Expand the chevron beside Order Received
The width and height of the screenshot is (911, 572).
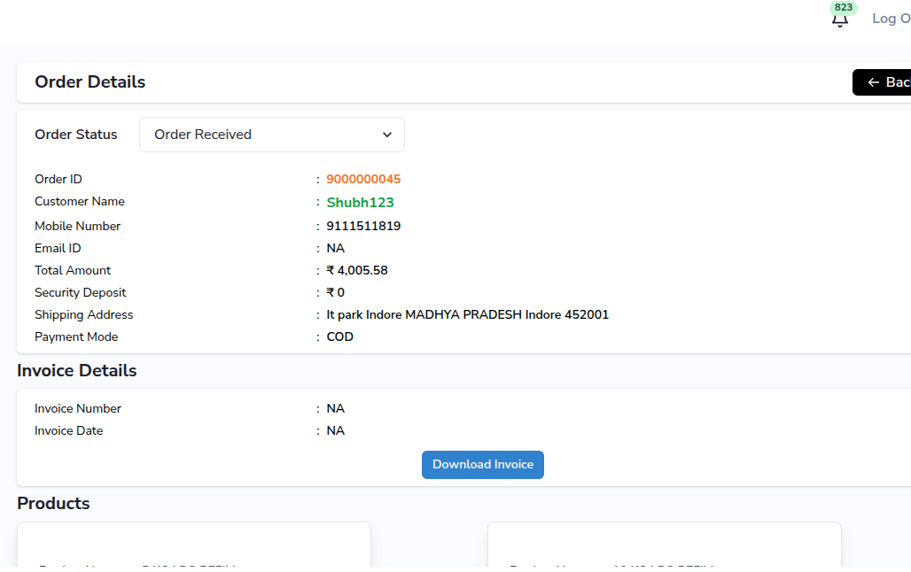point(387,135)
